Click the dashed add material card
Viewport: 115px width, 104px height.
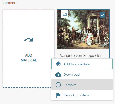(x=29, y=49)
